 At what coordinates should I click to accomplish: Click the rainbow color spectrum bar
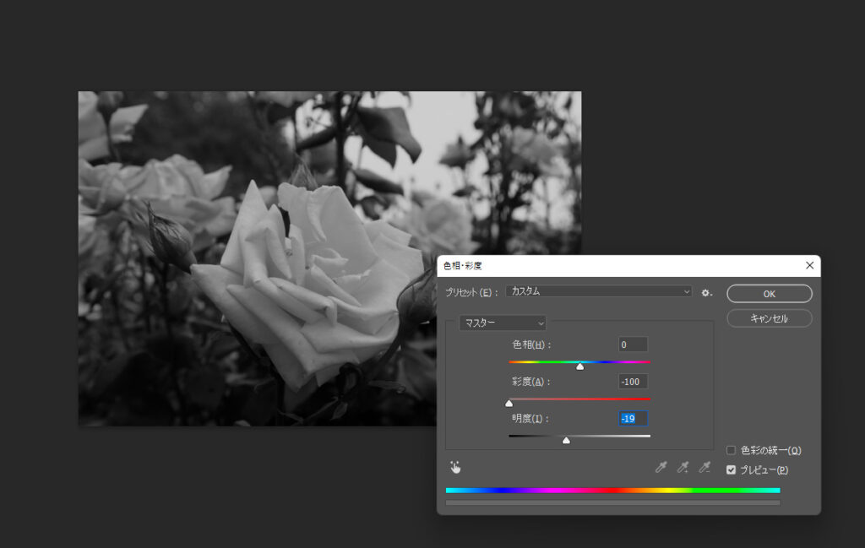(x=612, y=490)
